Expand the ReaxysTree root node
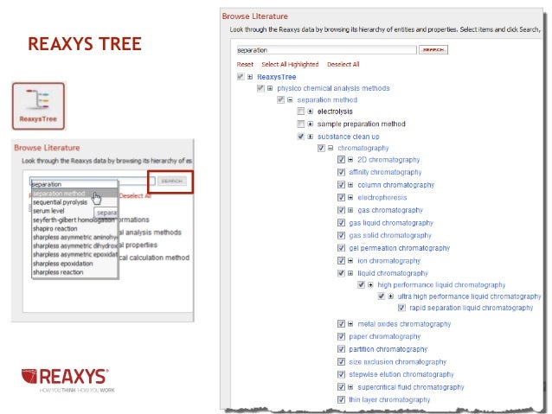This screenshot has width=552, height=414. (x=250, y=77)
